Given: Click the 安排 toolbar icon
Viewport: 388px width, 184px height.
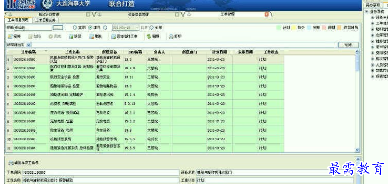Looking at the screenshot, I should 10,36.
